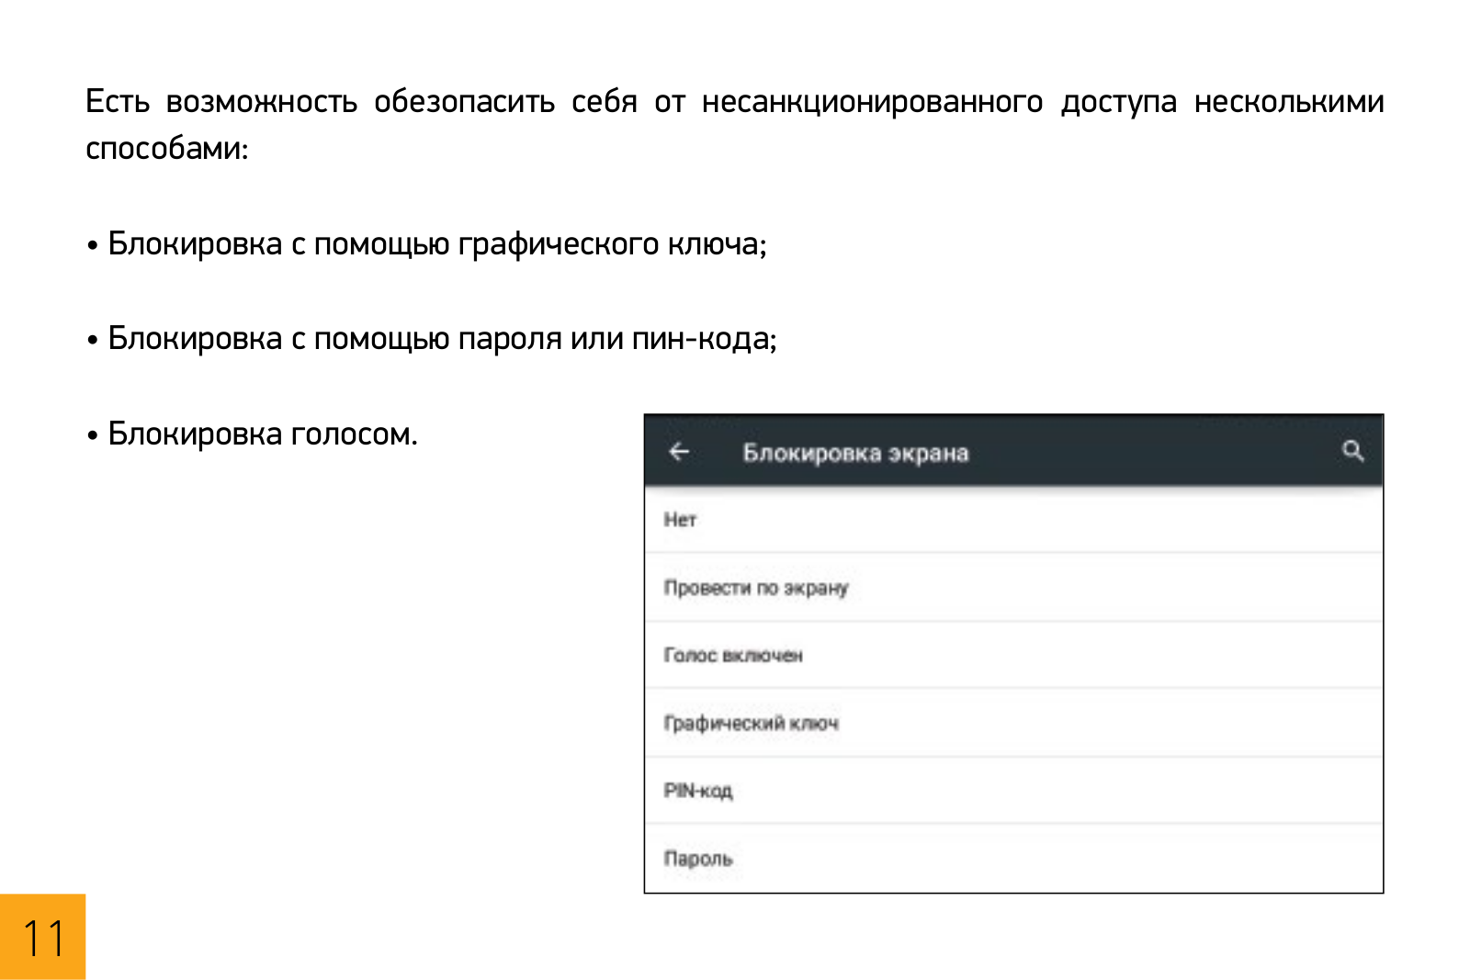Click the word 'несанкционированного' in the paragraph
This screenshot has height=980, width=1470.
[872, 101]
